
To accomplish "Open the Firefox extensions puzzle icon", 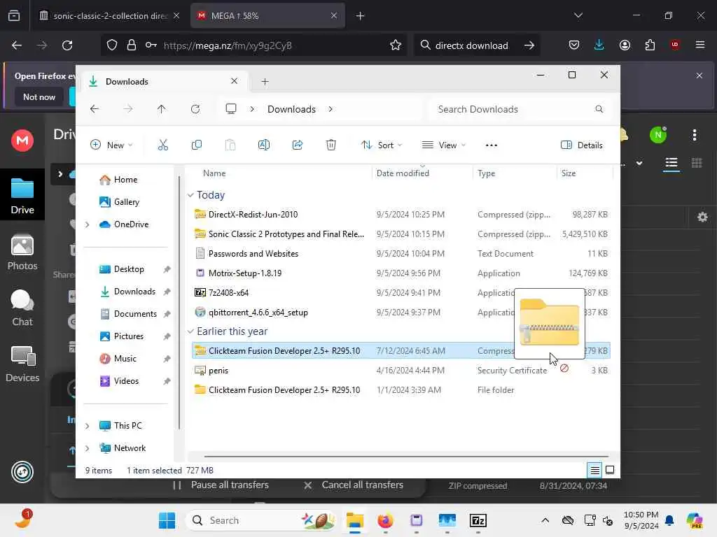I will tap(650, 45).
